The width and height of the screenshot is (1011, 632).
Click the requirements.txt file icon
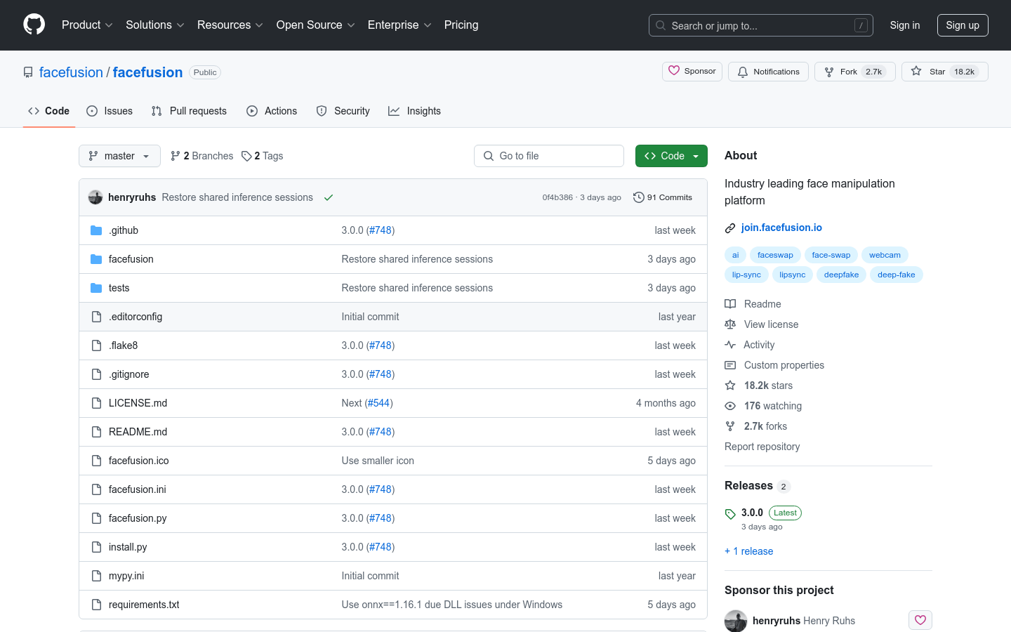click(x=96, y=605)
